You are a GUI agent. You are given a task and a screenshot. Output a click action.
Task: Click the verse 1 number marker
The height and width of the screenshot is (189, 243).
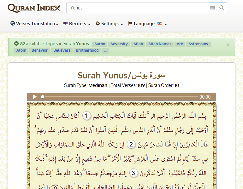(x=87, y=116)
